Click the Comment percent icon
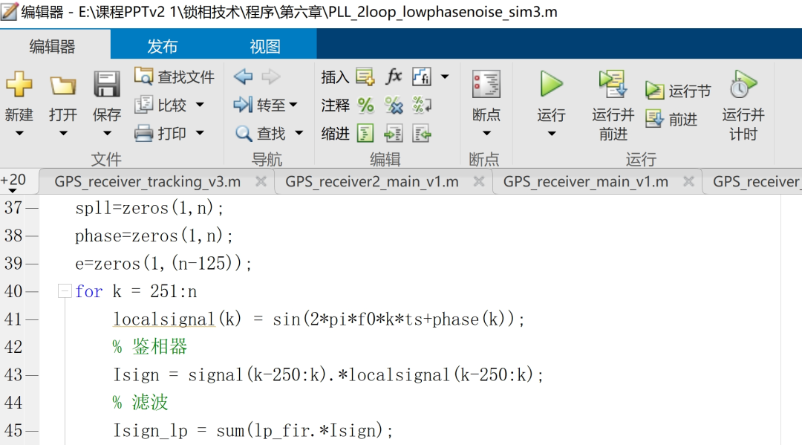This screenshot has width=802, height=445. [x=365, y=105]
